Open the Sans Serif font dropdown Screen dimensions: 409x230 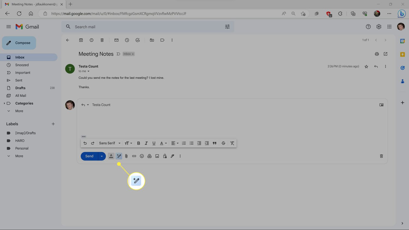pos(110,143)
